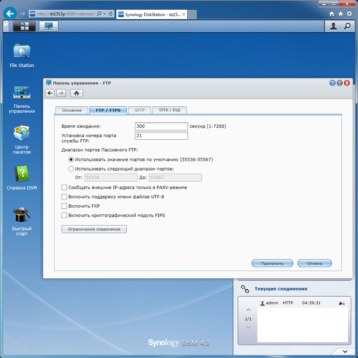Click Текущие соединения widget title

point(281,289)
